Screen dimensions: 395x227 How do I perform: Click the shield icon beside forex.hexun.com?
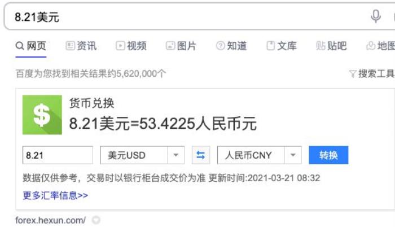tap(96, 220)
